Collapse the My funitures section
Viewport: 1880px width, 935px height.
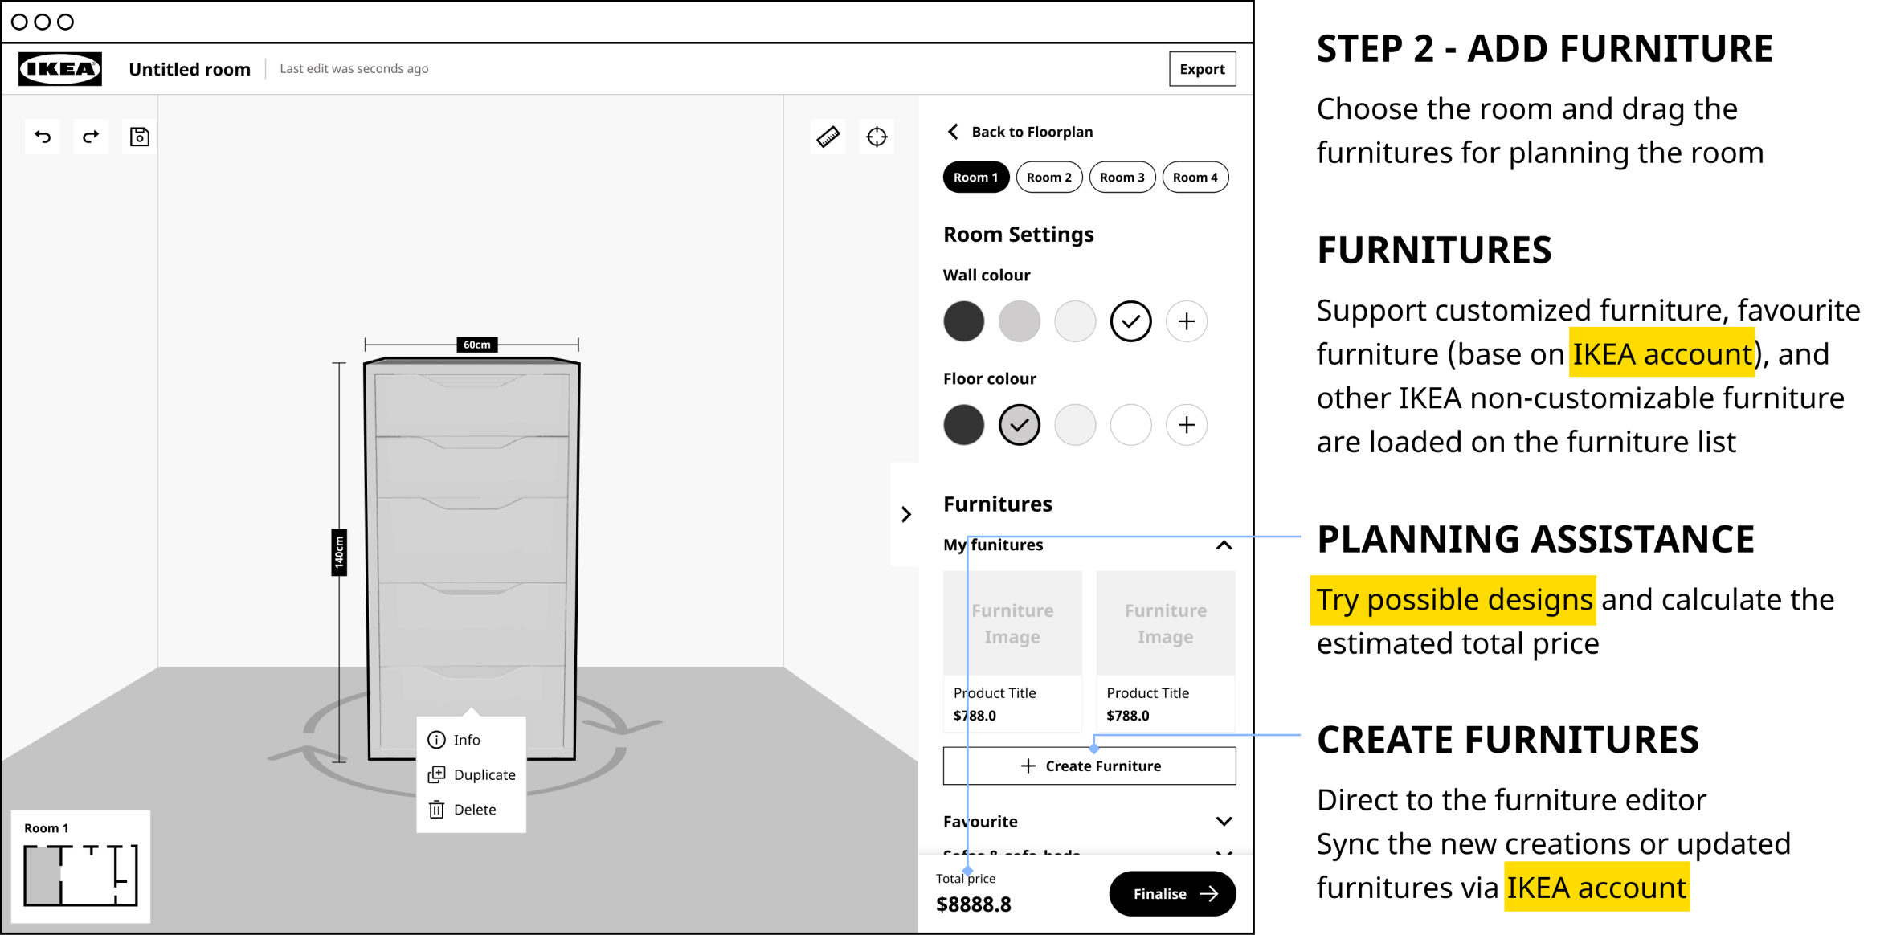pos(1224,545)
